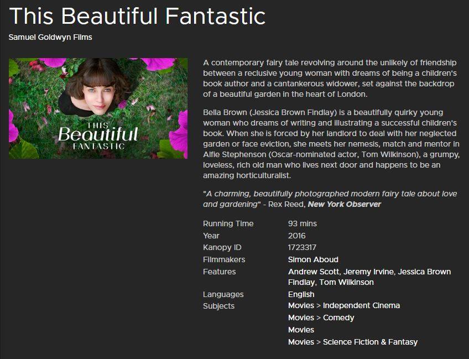Open the Samuel Goldwyn Films supplier link

coord(50,37)
